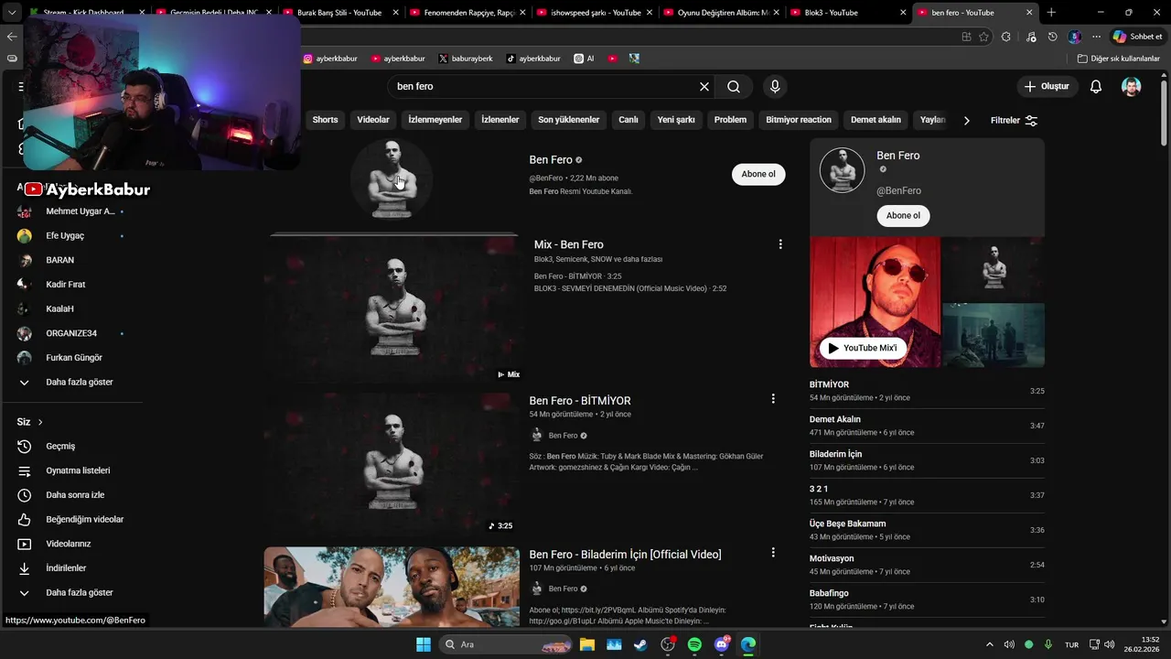This screenshot has width=1171, height=659.
Task: Open more options for Biladerim İçin video
Action: [x=773, y=553]
